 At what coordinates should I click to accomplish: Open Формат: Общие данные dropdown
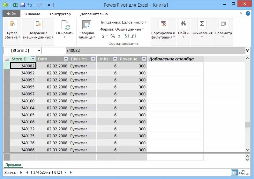click(122, 29)
